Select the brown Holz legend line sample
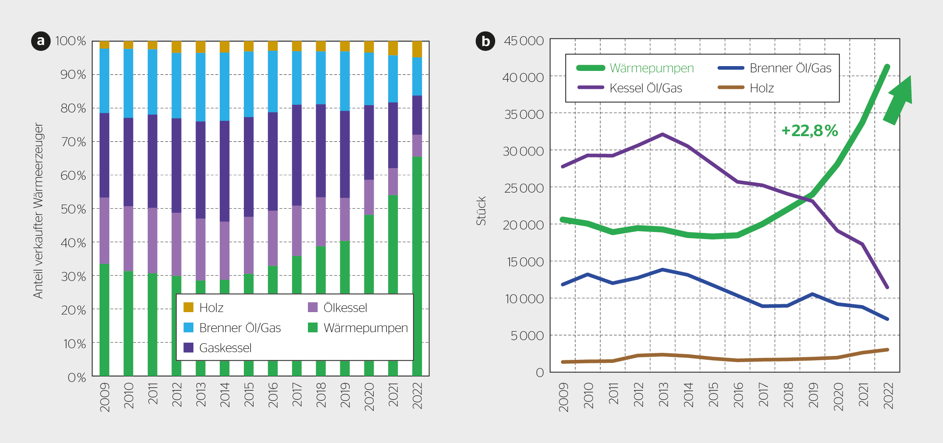 pyautogui.click(x=731, y=88)
